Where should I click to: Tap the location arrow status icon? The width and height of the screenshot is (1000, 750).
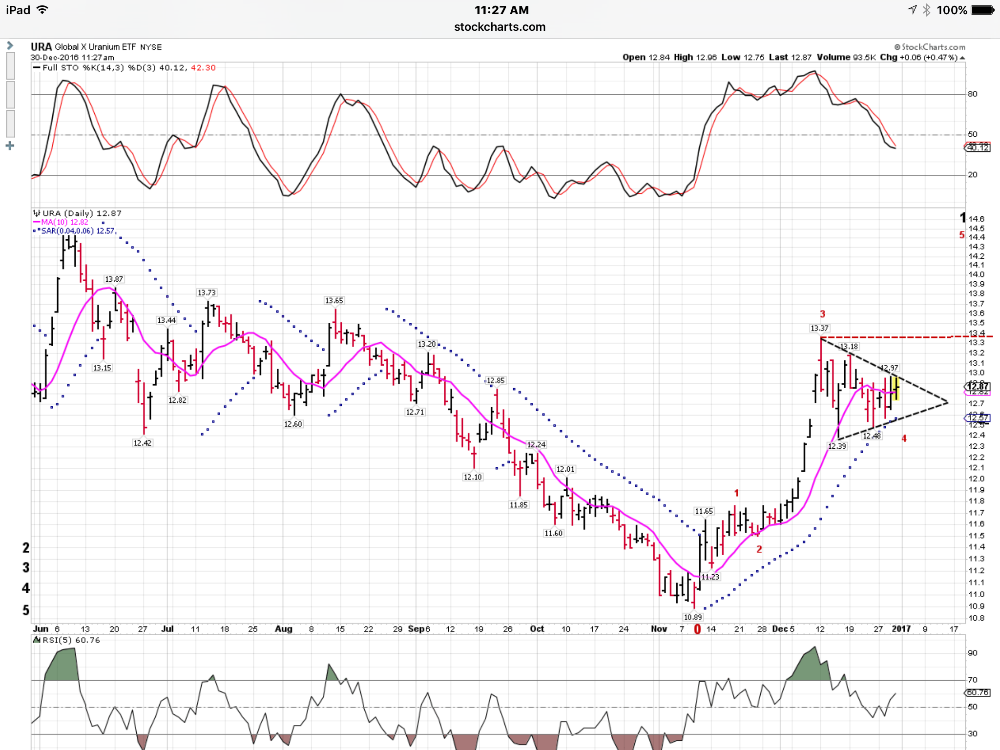pos(912,10)
